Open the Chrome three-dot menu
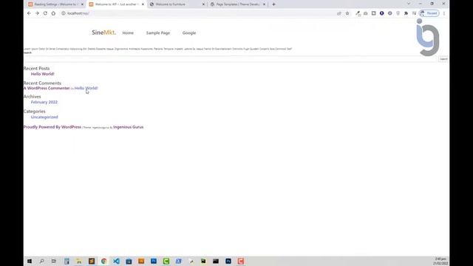473x266 pixels. point(443,13)
